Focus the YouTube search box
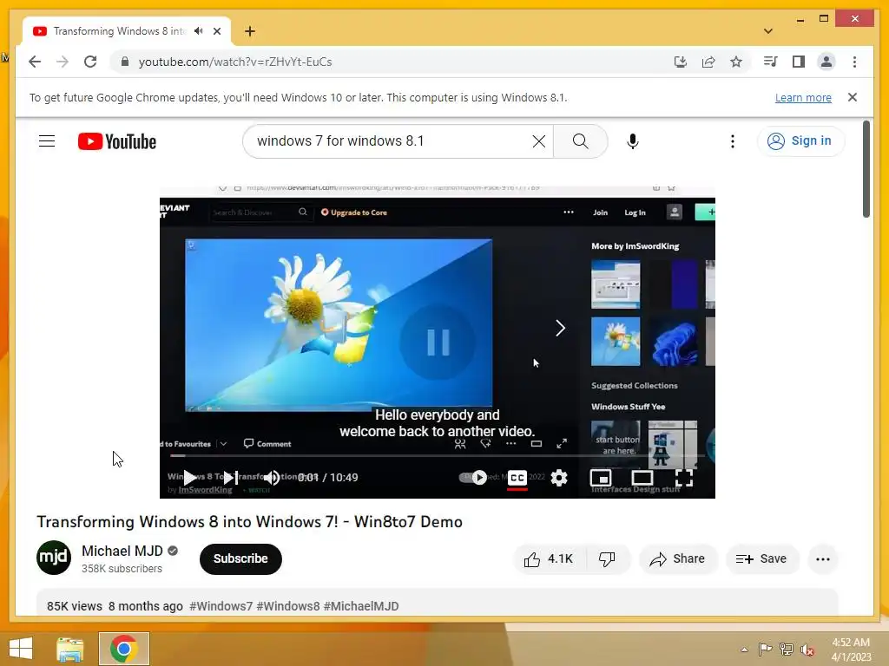The width and height of the screenshot is (889, 666). pos(392,141)
